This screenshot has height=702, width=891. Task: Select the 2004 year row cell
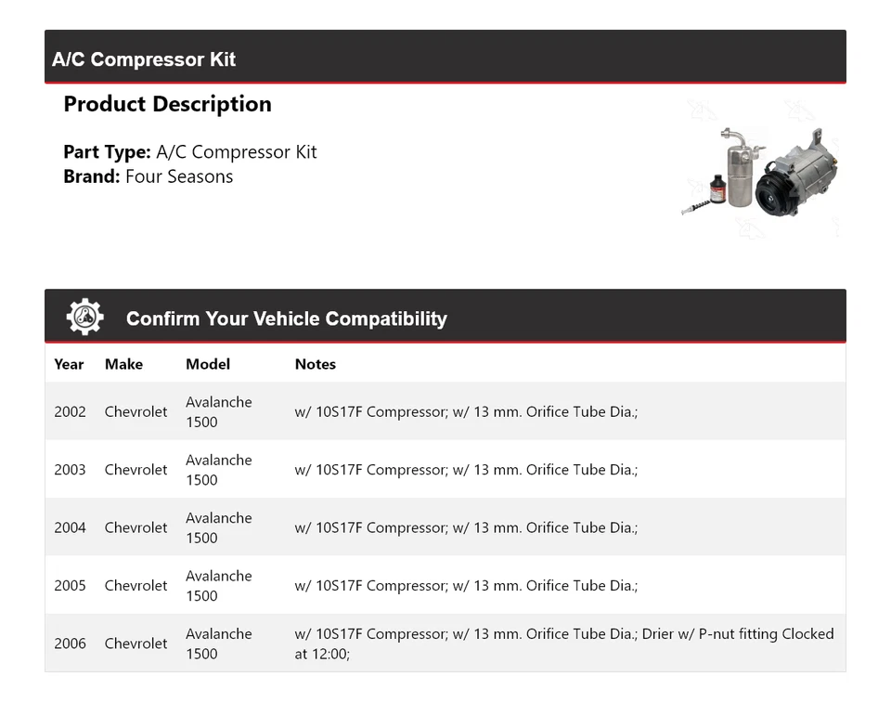pyautogui.click(x=70, y=527)
